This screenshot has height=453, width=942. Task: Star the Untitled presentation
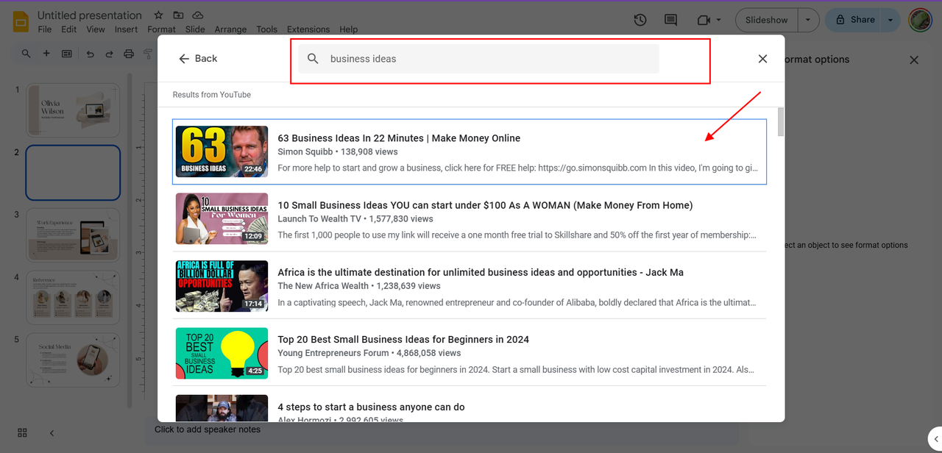point(159,15)
